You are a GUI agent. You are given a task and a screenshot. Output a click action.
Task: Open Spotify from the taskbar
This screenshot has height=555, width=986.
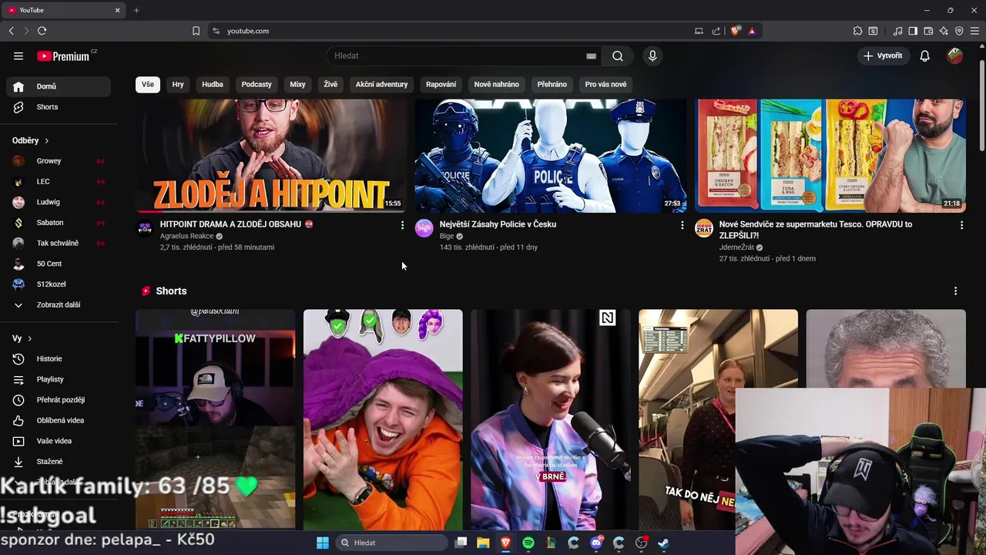528,543
